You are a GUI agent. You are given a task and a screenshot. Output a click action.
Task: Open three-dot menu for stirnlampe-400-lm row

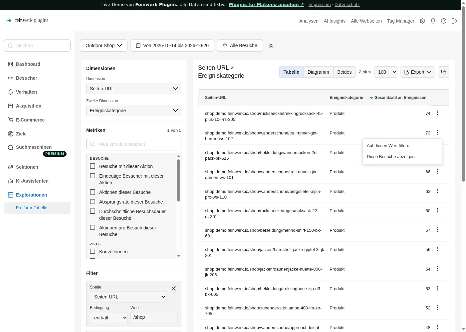pyautogui.click(x=438, y=307)
